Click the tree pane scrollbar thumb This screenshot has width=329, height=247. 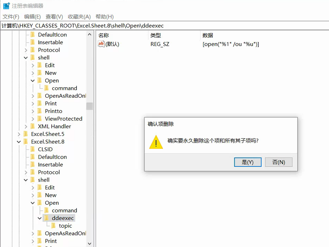coord(89,106)
